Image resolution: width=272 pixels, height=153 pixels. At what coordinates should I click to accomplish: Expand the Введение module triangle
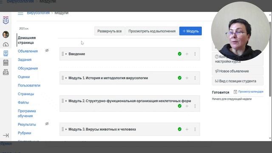pos(66,54)
